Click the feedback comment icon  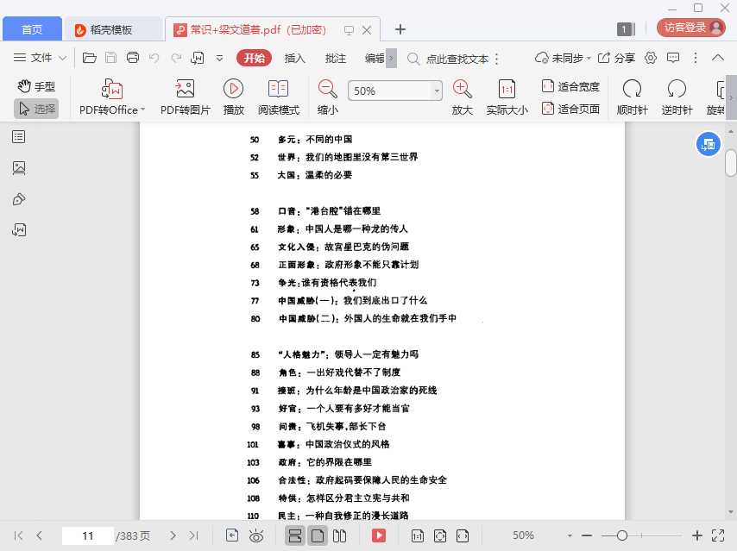[673, 58]
